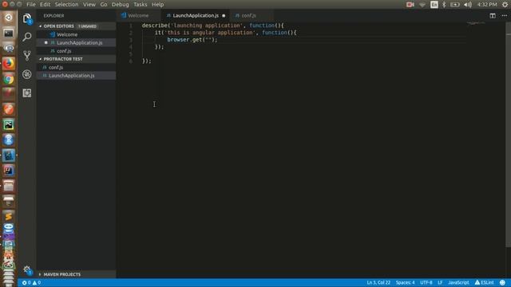Click Ln 3, Col 22 cursor position
The image size is (511, 287).
(x=378, y=282)
